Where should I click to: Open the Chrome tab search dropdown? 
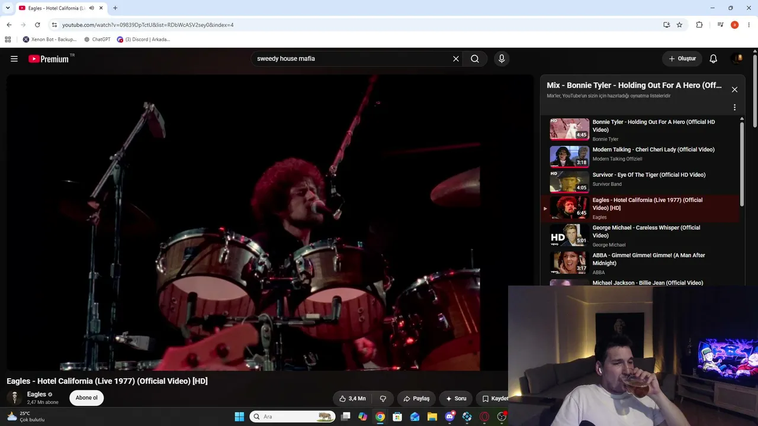pyautogui.click(x=8, y=8)
